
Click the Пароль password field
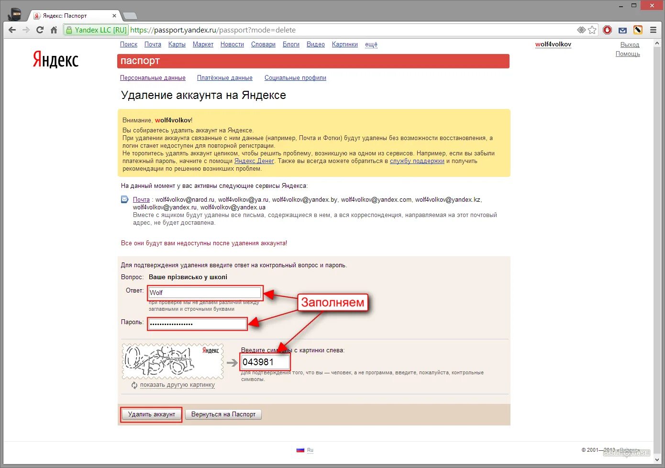point(197,324)
